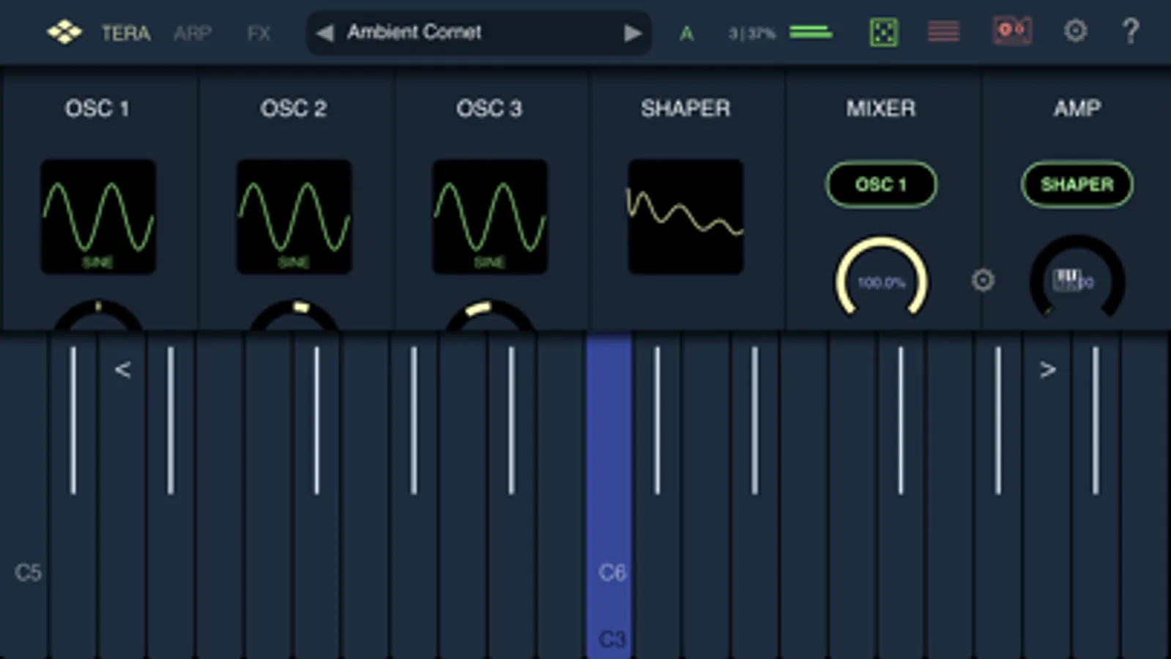The width and height of the screenshot is (1171, 659).
Task: Open OSC 3 sine waveform display
Action: click(x=490, y=217)
